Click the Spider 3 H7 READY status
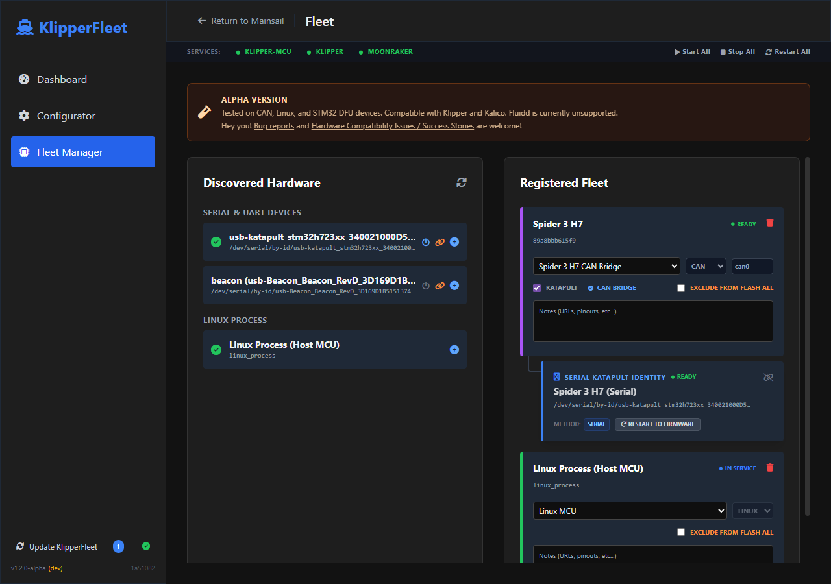The width and height of the screenshot is (831, 584). coord(744,224)
